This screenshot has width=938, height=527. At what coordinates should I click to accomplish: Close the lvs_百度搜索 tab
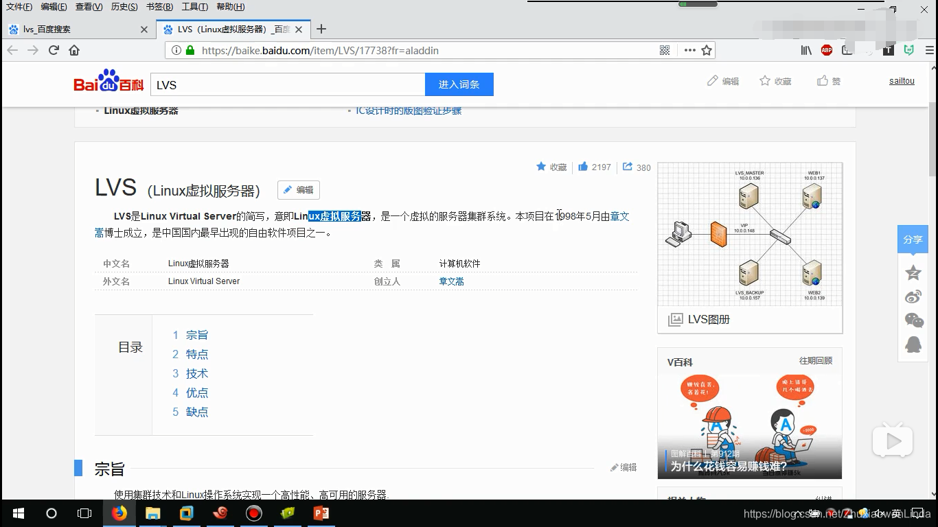tap(144, 30)
